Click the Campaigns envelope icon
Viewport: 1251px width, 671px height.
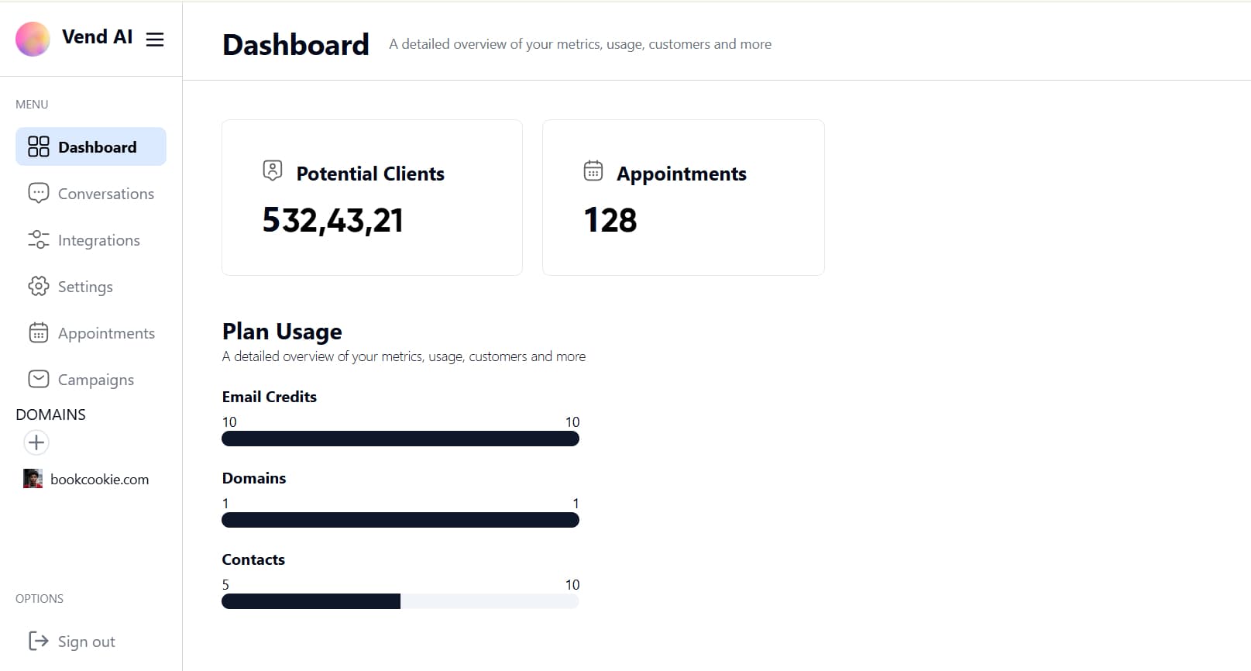coord(38,379)
